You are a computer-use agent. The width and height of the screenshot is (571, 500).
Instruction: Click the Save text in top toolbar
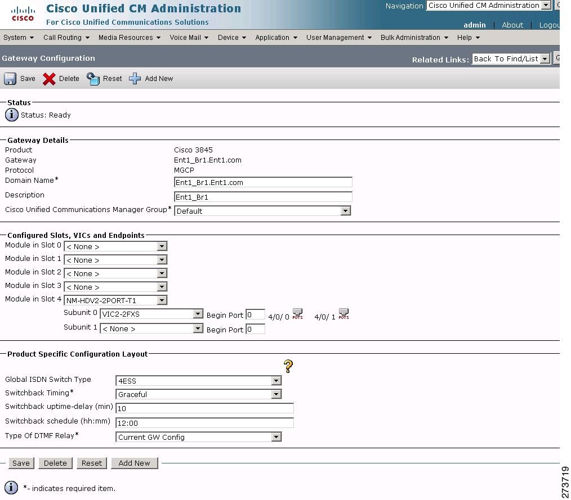28,79
